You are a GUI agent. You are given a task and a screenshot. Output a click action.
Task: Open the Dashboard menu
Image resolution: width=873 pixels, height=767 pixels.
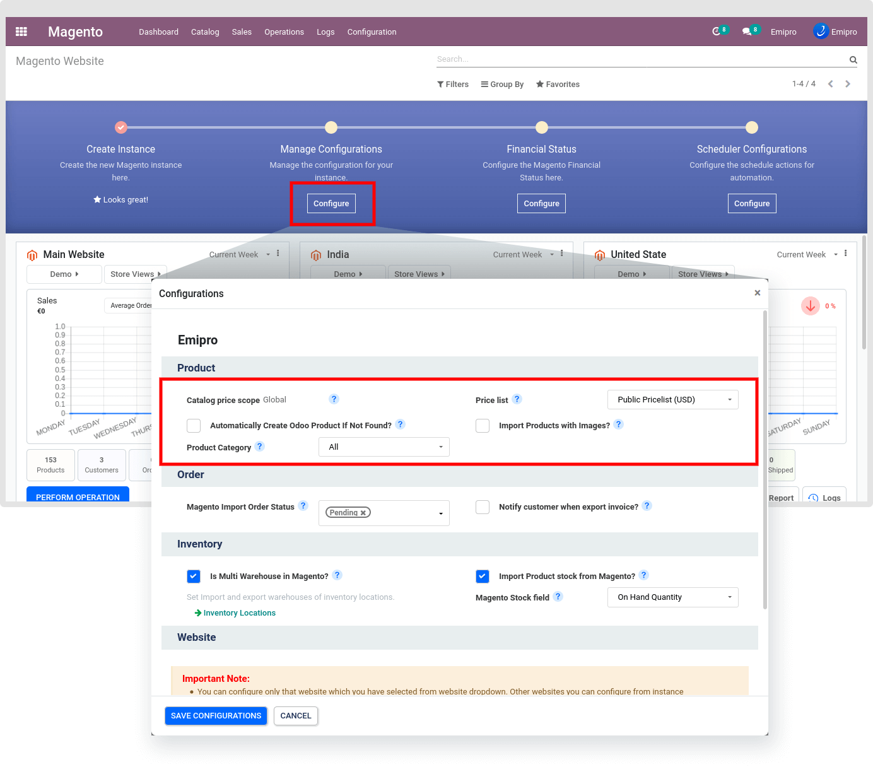159,32
